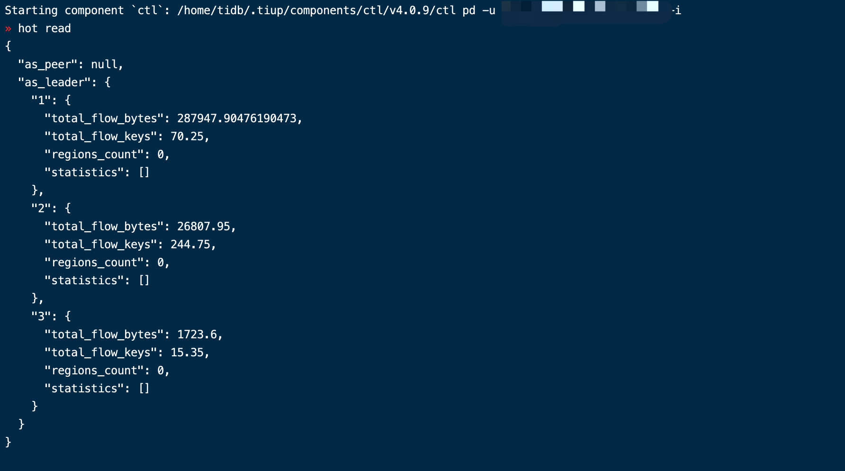845x471 pixels.
Task: Click the store "2" key
Action: (x=41, y=208)
